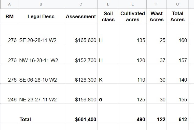
Task: Select the total acres 612 cell
Action: (x=178, y=113)
